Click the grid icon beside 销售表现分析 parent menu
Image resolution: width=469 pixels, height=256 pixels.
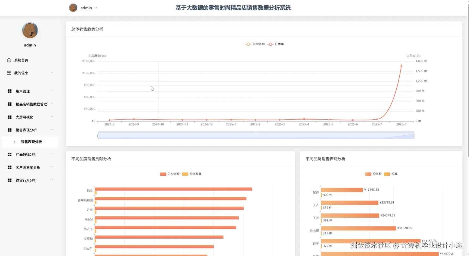pyautogui.click(x=10, y=130)
